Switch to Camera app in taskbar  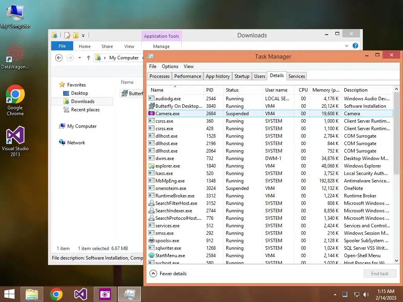click(105, 294)
